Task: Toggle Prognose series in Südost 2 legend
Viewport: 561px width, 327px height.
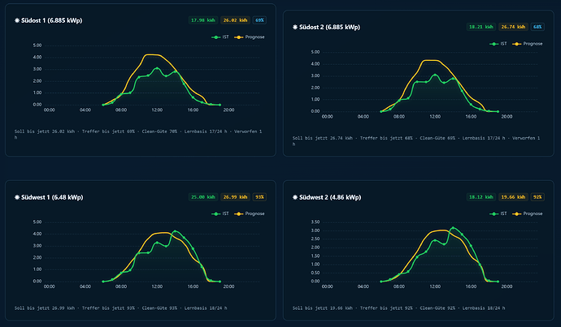Action: [x=528, y=44]
